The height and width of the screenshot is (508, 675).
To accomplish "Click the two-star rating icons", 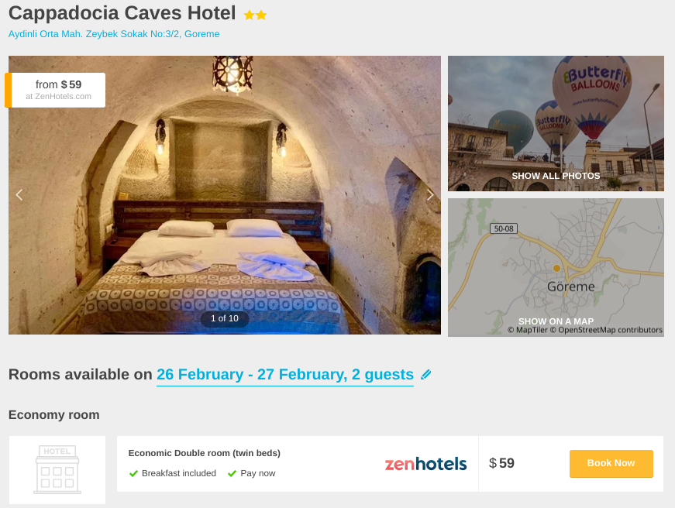I will (255, 14).
